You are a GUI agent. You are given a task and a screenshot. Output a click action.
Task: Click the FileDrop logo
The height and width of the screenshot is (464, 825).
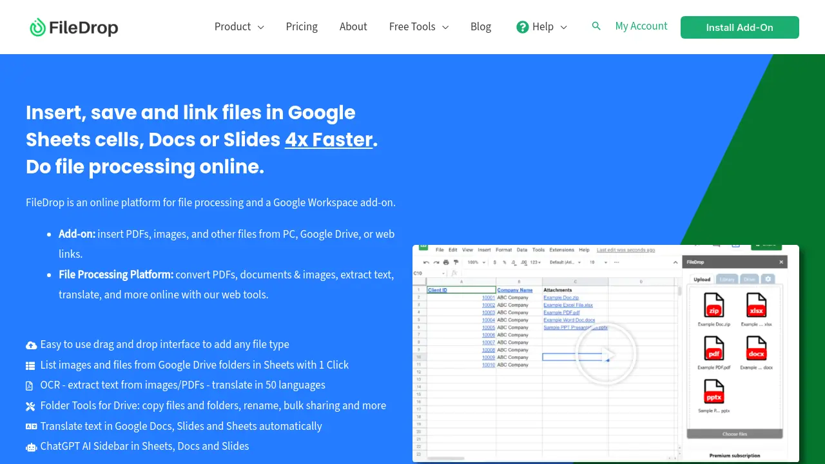[x=73, y=27]
